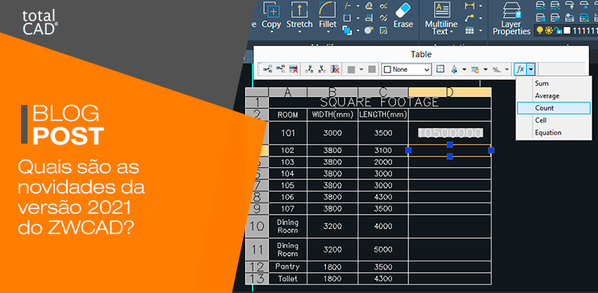Screen dimensions: 598x293
Task: Expand the cell alignment dropdown arrow
Action: coord(464,69)
